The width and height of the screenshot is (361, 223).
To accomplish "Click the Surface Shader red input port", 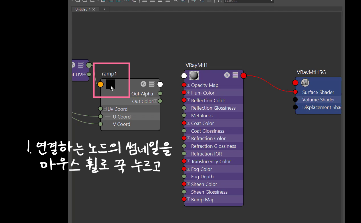I will [295, 92].
